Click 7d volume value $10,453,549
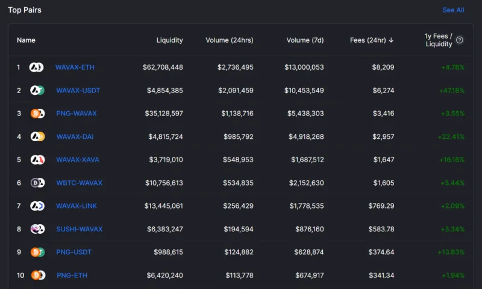482x289 pixels. pyautogui.click(x=304, y=90)
